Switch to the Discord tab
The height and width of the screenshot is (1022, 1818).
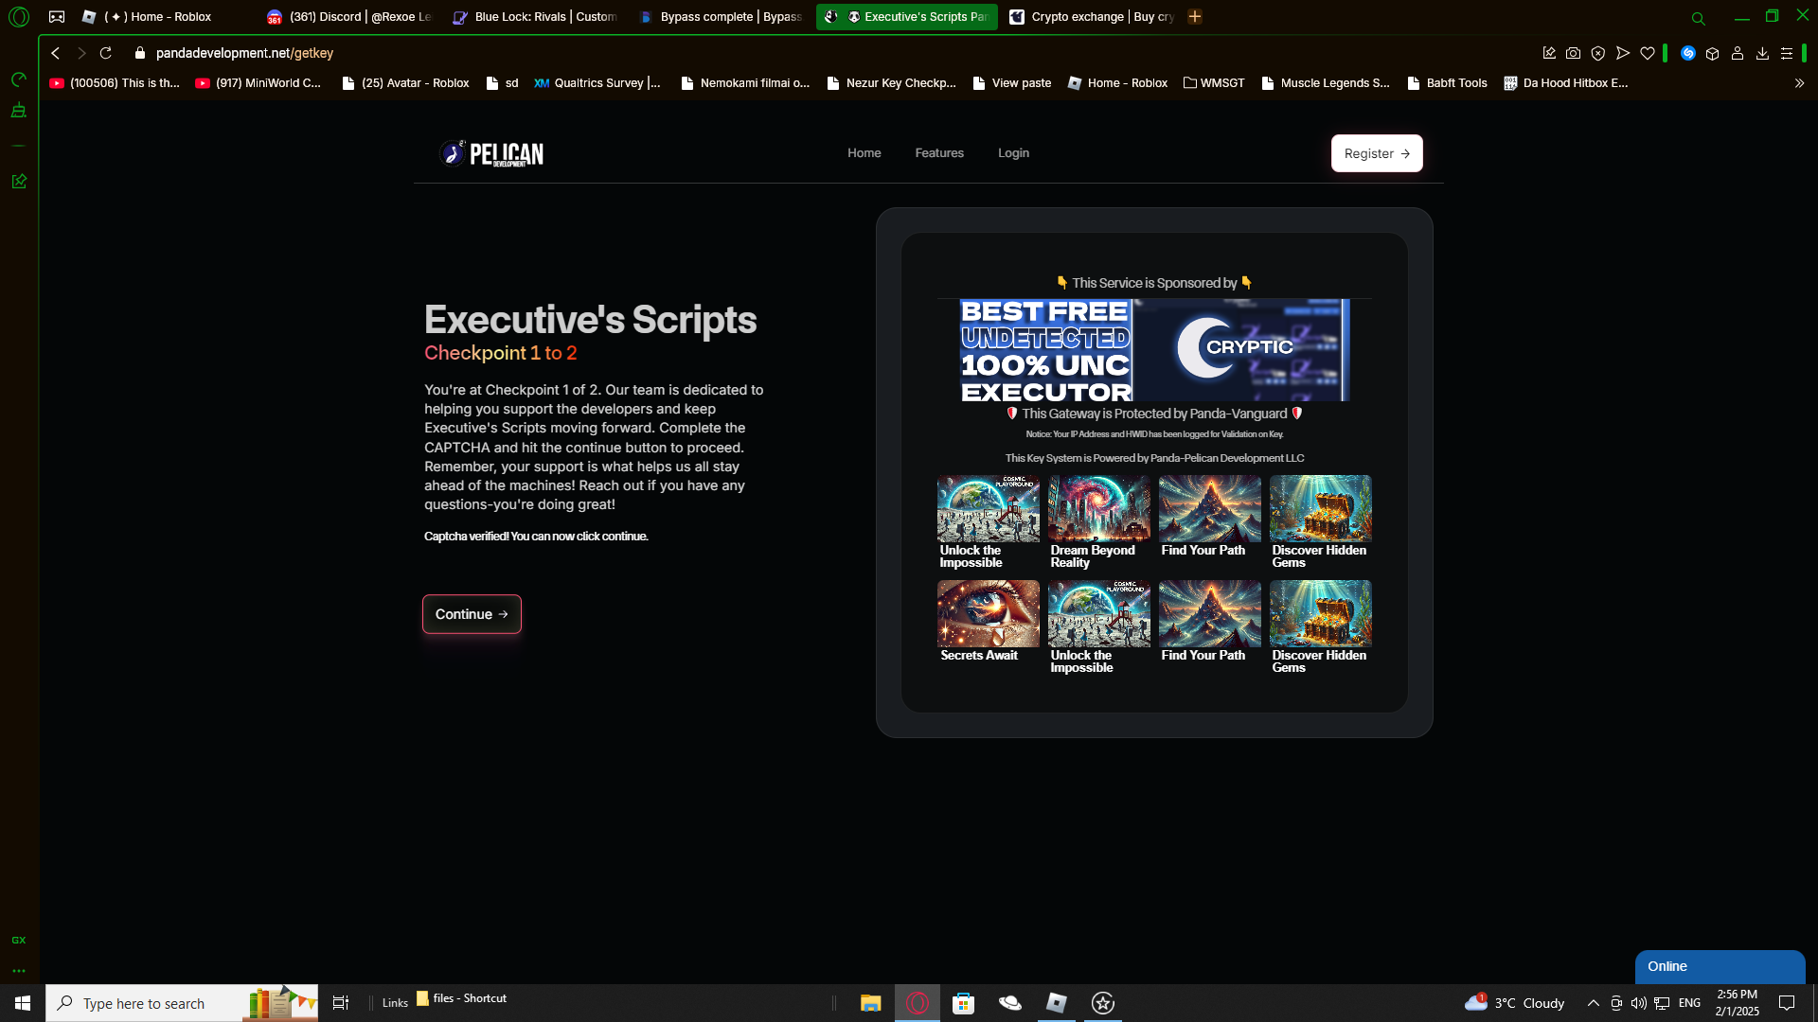coord(350,17)
